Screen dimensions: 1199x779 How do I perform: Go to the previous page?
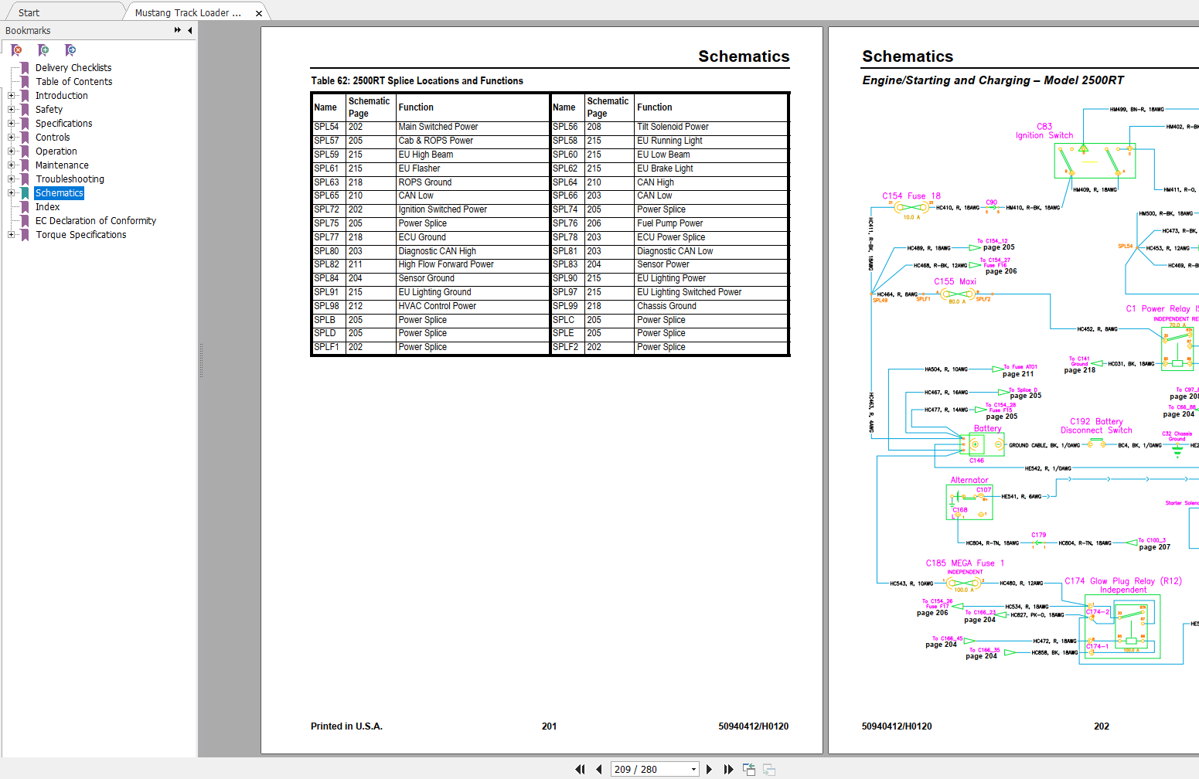tap(599, 769)
